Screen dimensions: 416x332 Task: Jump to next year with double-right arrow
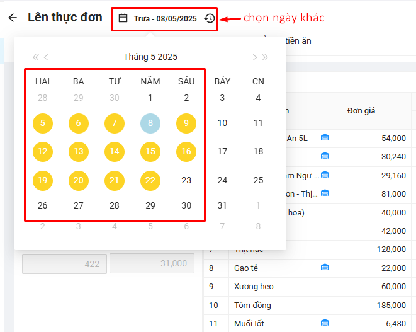(x=265, y=57)
